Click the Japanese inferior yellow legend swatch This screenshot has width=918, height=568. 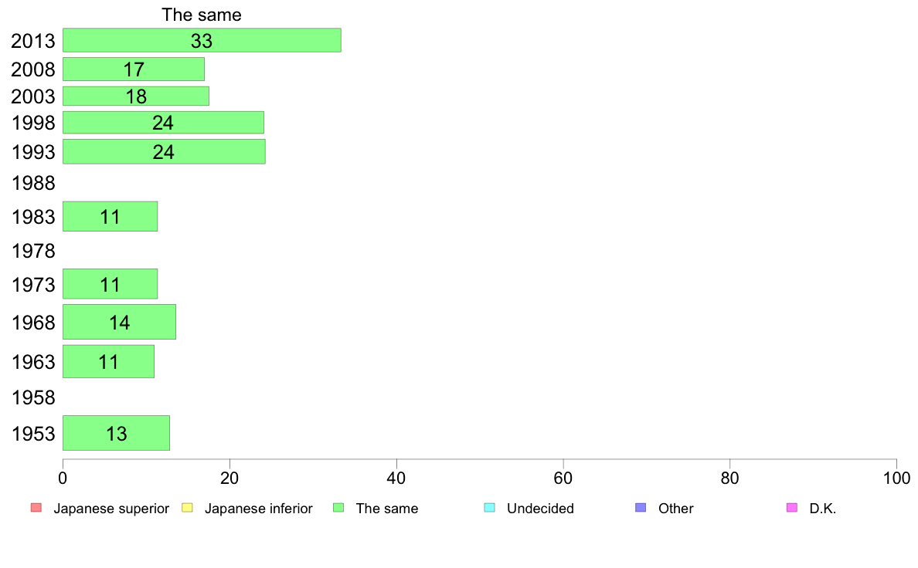tap(187, 508)
